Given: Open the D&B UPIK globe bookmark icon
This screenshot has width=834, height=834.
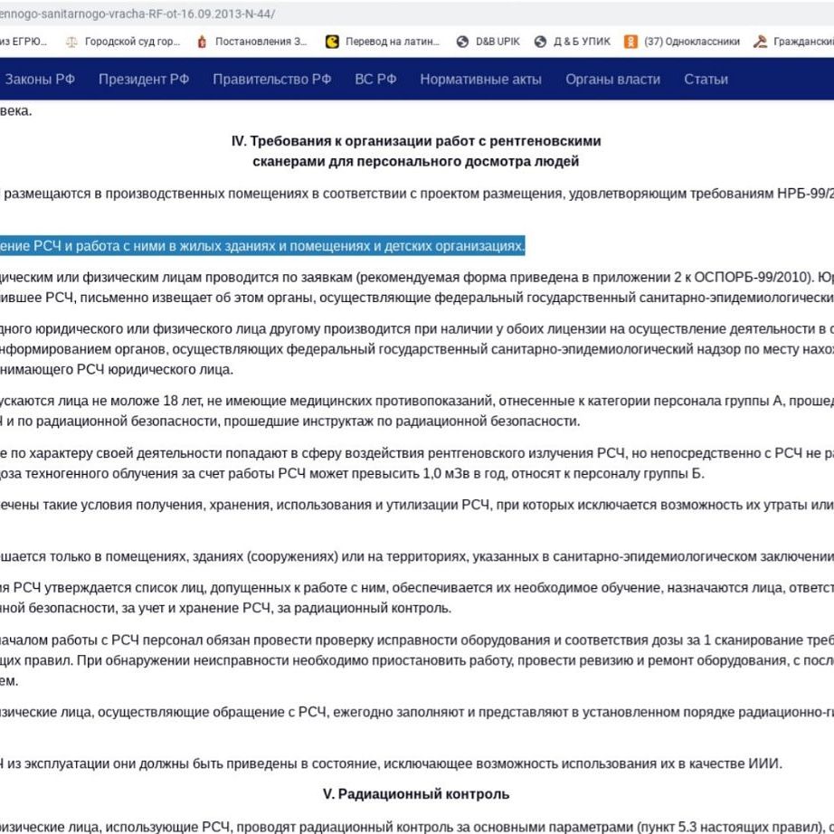Looking at the screenshot, I should pyautogui.click(x=463, y=42).
